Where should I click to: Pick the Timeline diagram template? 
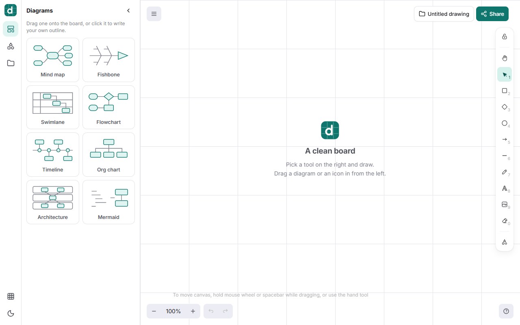(x=53, y=155)
